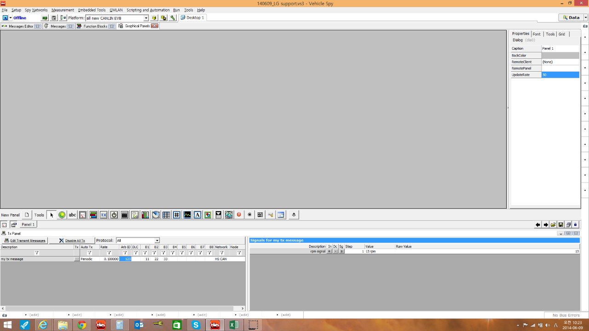The image size is (589, 331).
Task: Click the wrench setup icon in toolbar
Action: 173,18
